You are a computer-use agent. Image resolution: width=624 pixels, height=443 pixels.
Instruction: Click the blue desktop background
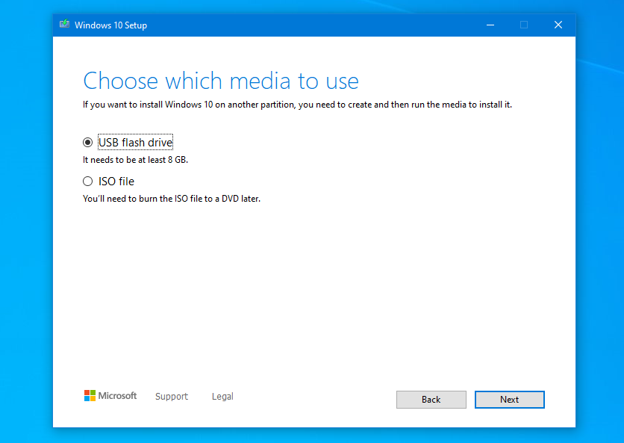coord(22,224)
